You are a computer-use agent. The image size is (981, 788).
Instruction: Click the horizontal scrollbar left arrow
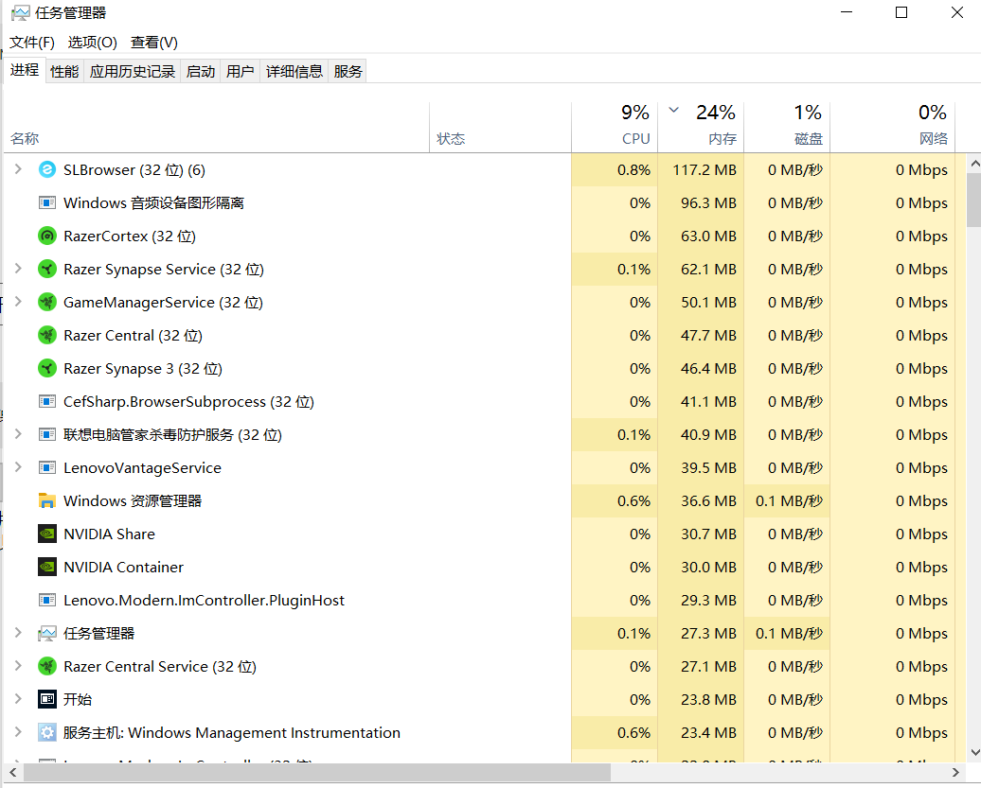tap(13, 772)
